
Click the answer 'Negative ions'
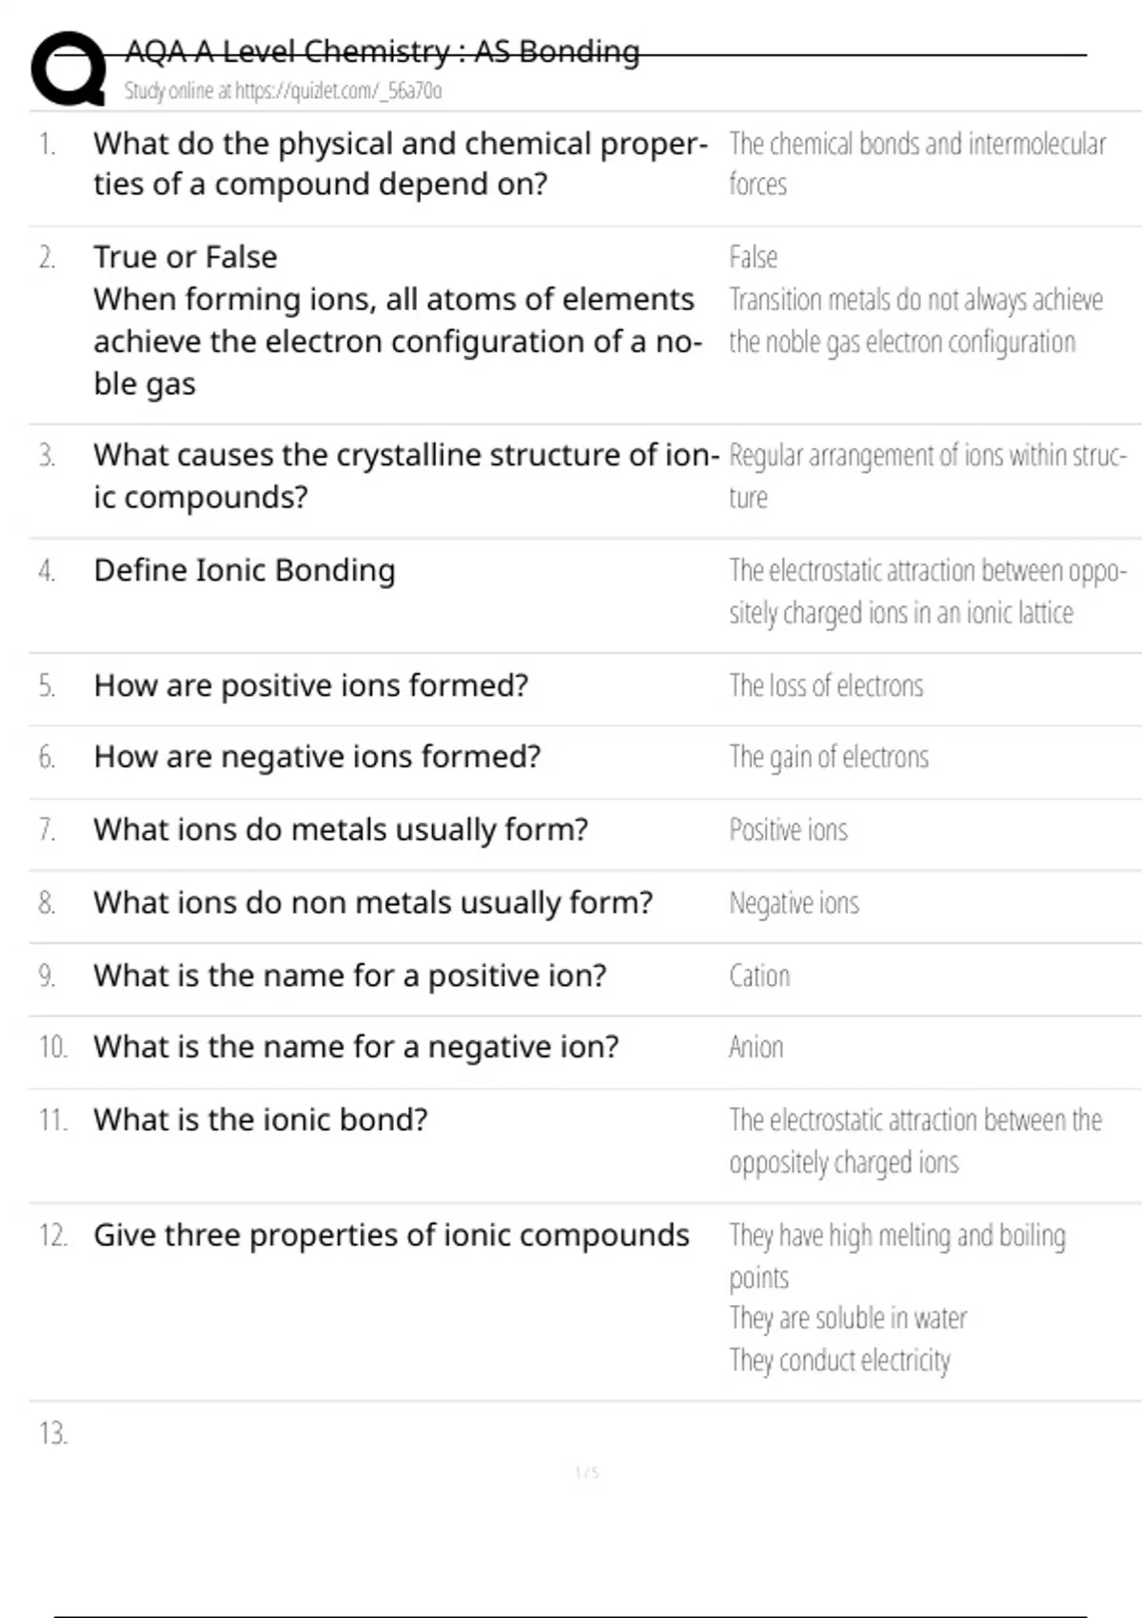pos(794,903)
